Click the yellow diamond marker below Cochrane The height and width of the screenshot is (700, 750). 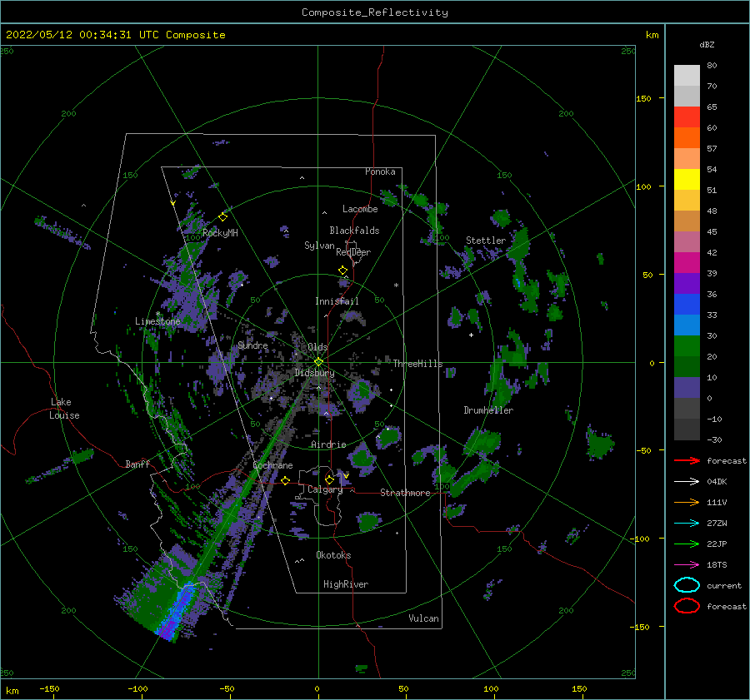(x=286, y=481)
